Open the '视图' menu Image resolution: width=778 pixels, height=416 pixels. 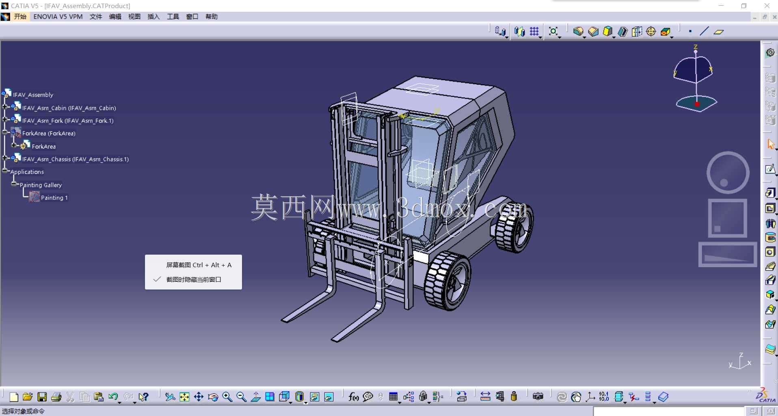click(x=134, y=17)
